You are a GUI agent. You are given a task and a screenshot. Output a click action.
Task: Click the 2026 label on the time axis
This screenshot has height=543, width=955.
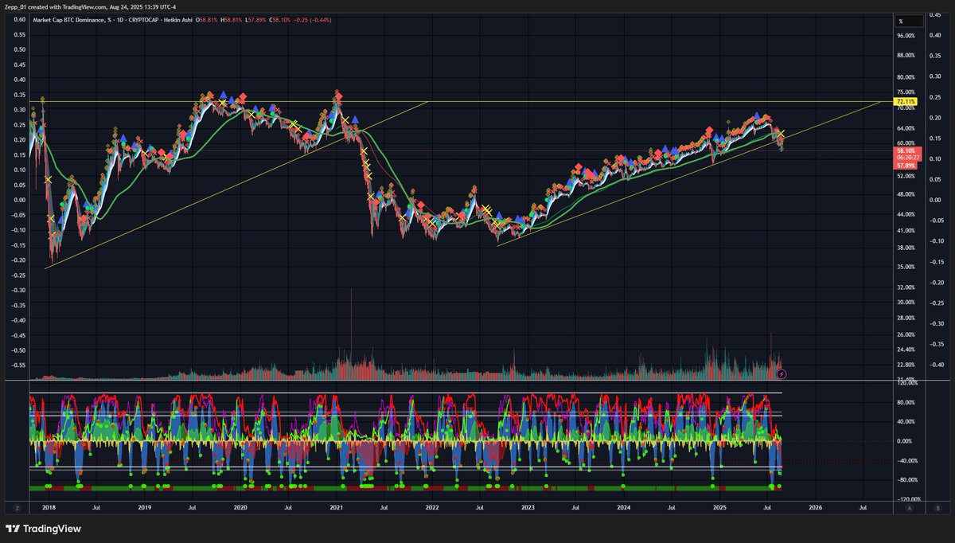pos(815,506)
